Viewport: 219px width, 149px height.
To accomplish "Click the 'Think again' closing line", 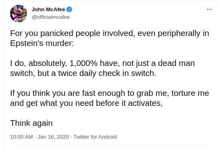I will coord(31,123).
